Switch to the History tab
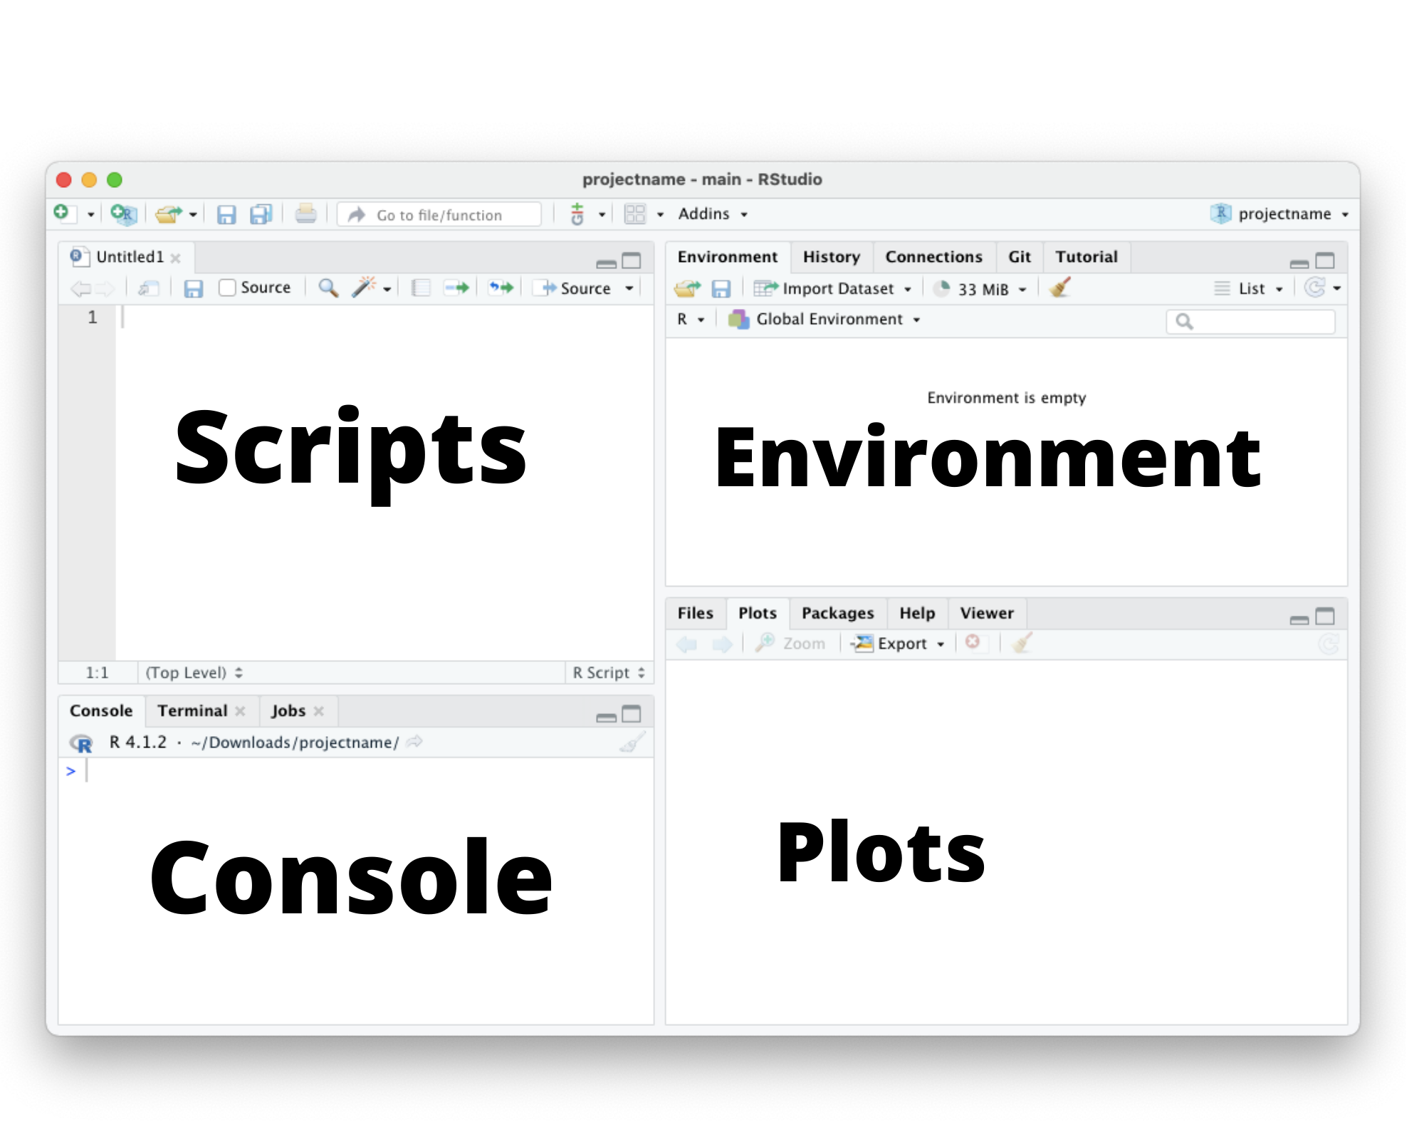 coord(831,257)
